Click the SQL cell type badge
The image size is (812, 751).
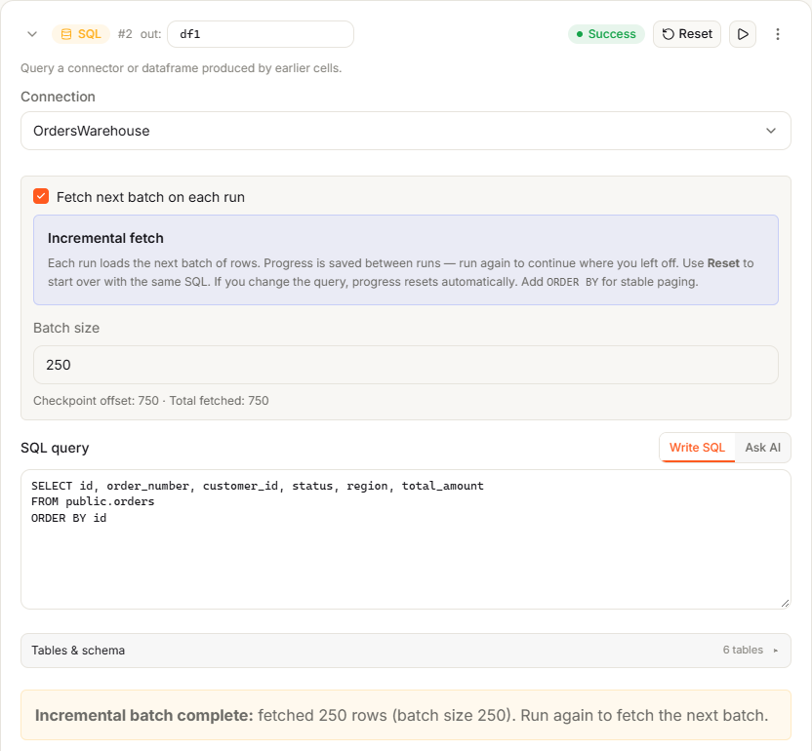point(81,34)
